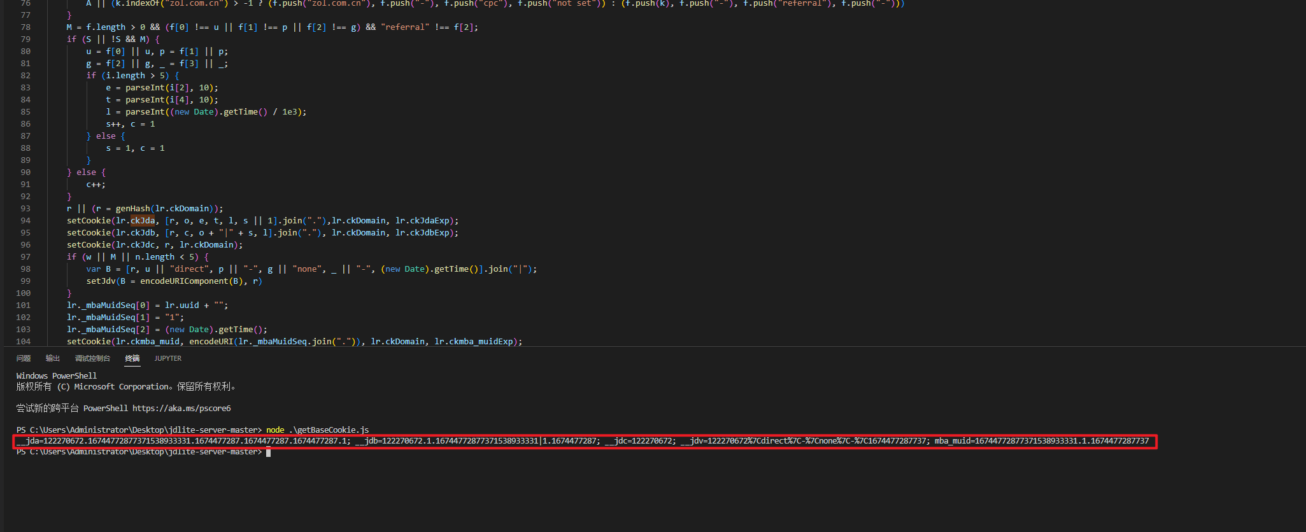This screenshot has width=1306, height=532.
Task: Click the 't = parseInt(i[4], 10);' line
Action: tap(162, 100)
